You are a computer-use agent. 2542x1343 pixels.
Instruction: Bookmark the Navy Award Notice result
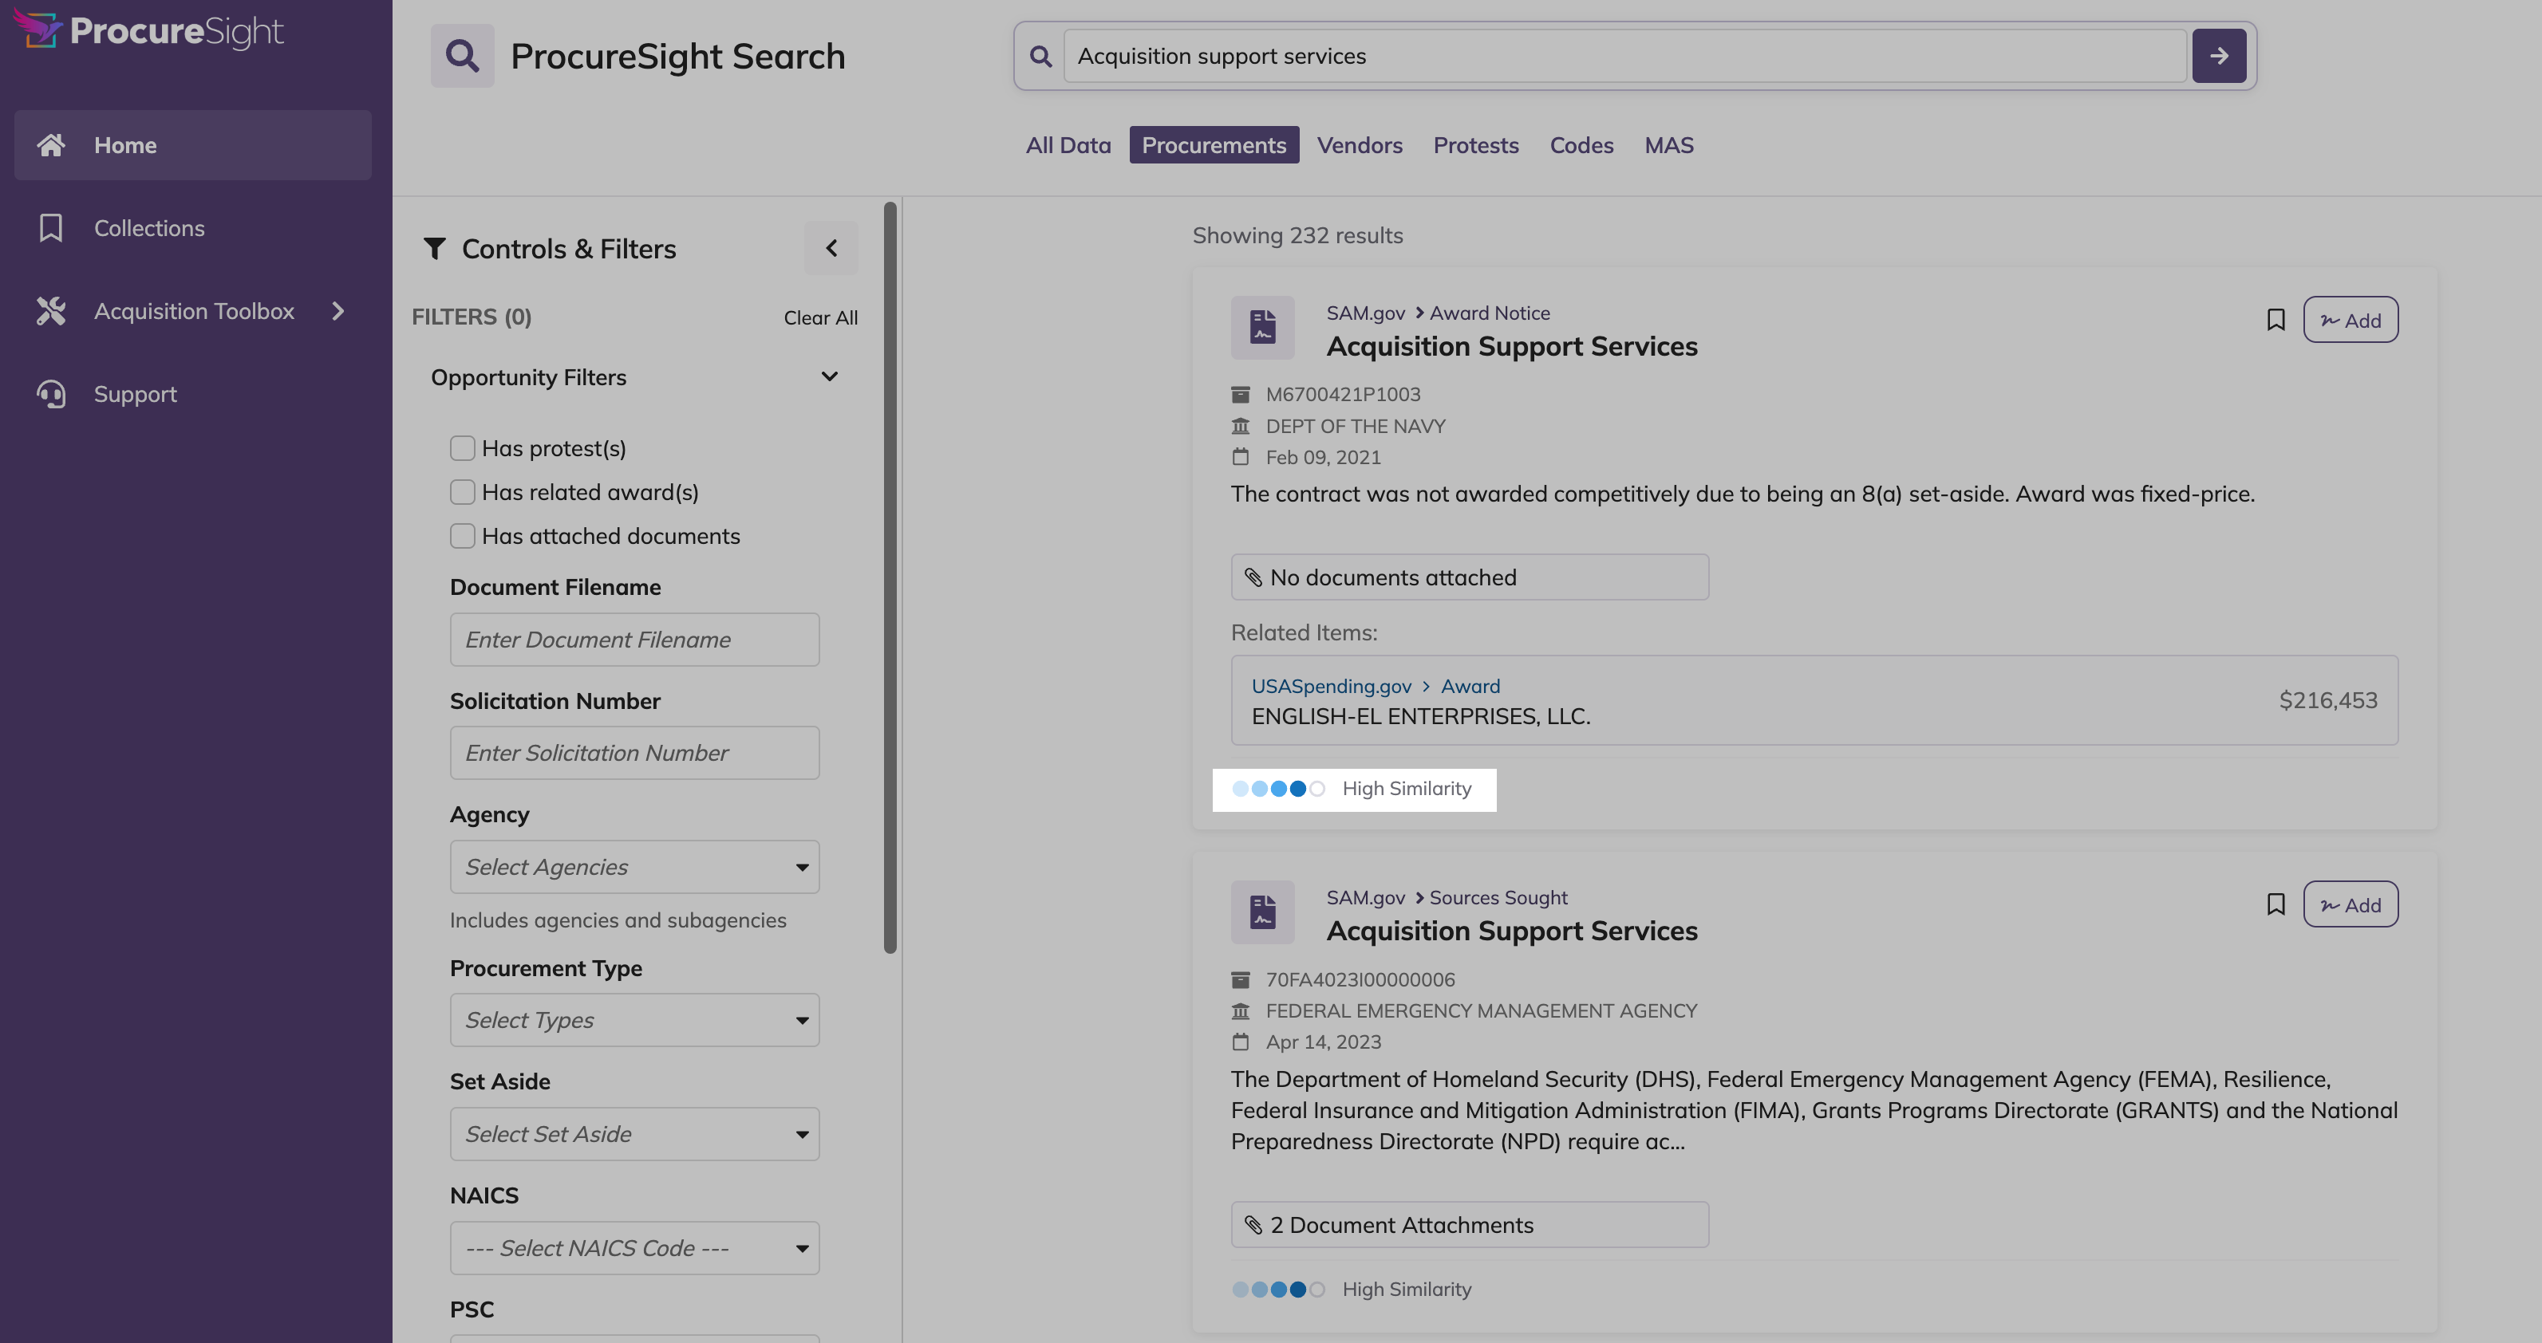click(x=2275, y=321)
